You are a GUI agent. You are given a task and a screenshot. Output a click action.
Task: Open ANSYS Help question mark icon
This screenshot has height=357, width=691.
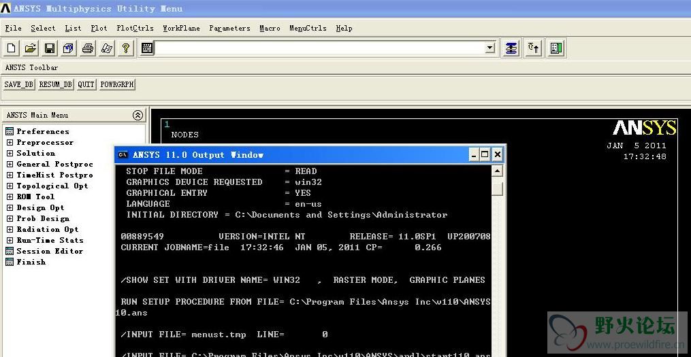point(126,48)
